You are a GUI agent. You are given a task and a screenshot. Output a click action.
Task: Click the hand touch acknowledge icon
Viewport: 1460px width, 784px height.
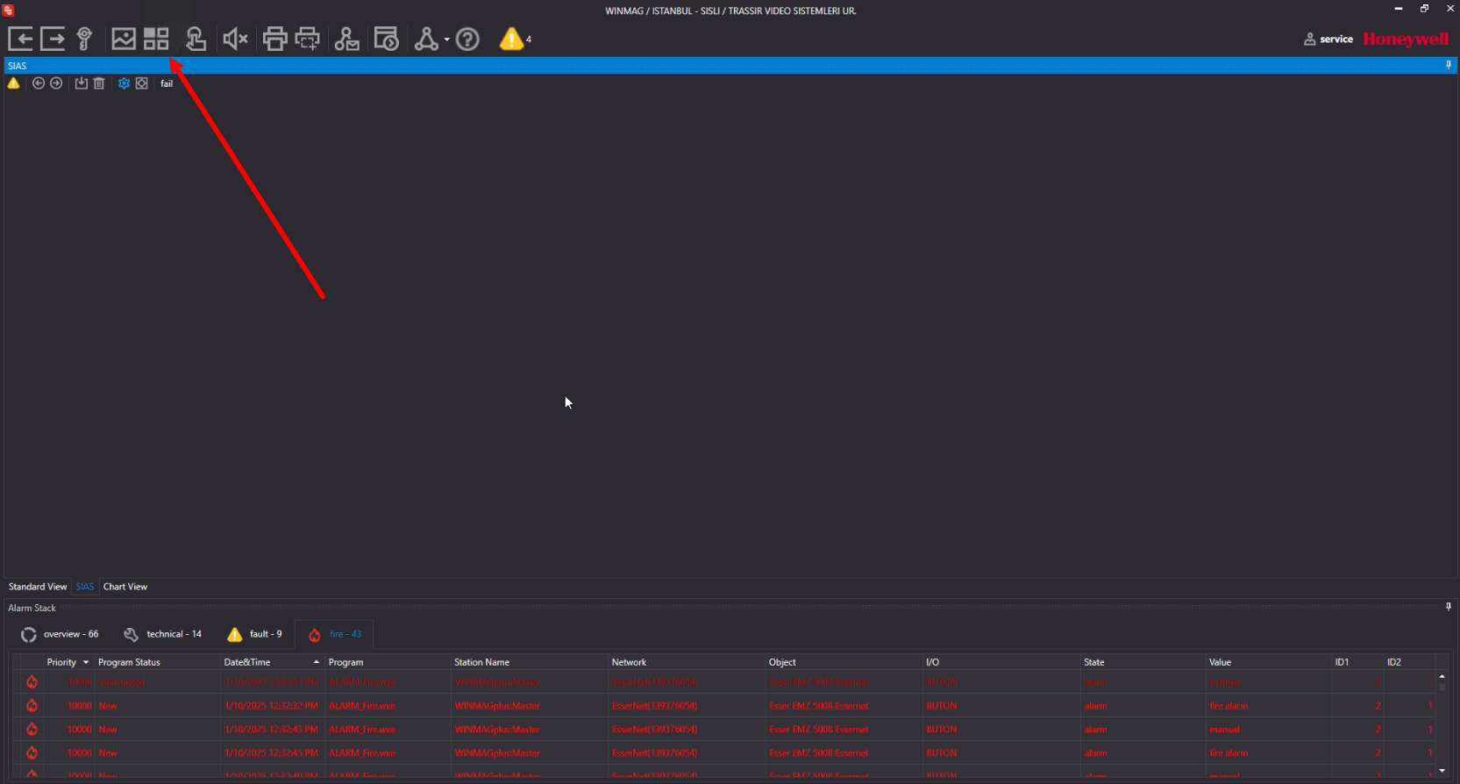(x=196, y=39)
